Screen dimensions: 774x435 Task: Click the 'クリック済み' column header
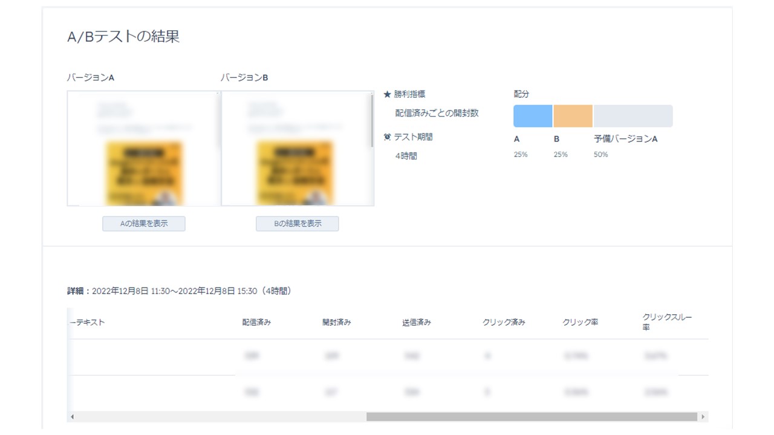(x=504, y=323)
